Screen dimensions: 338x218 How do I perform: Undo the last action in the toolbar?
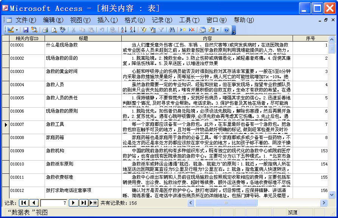pos(102,30)
